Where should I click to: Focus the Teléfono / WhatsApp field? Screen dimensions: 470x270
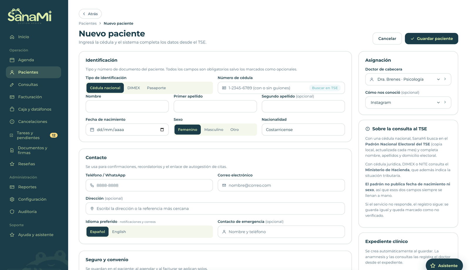(x=149, y=185)
